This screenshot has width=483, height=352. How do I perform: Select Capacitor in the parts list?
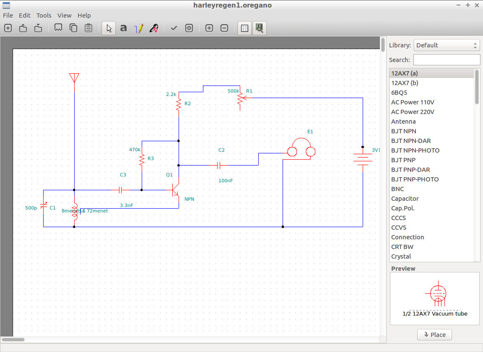coord(431,199)
